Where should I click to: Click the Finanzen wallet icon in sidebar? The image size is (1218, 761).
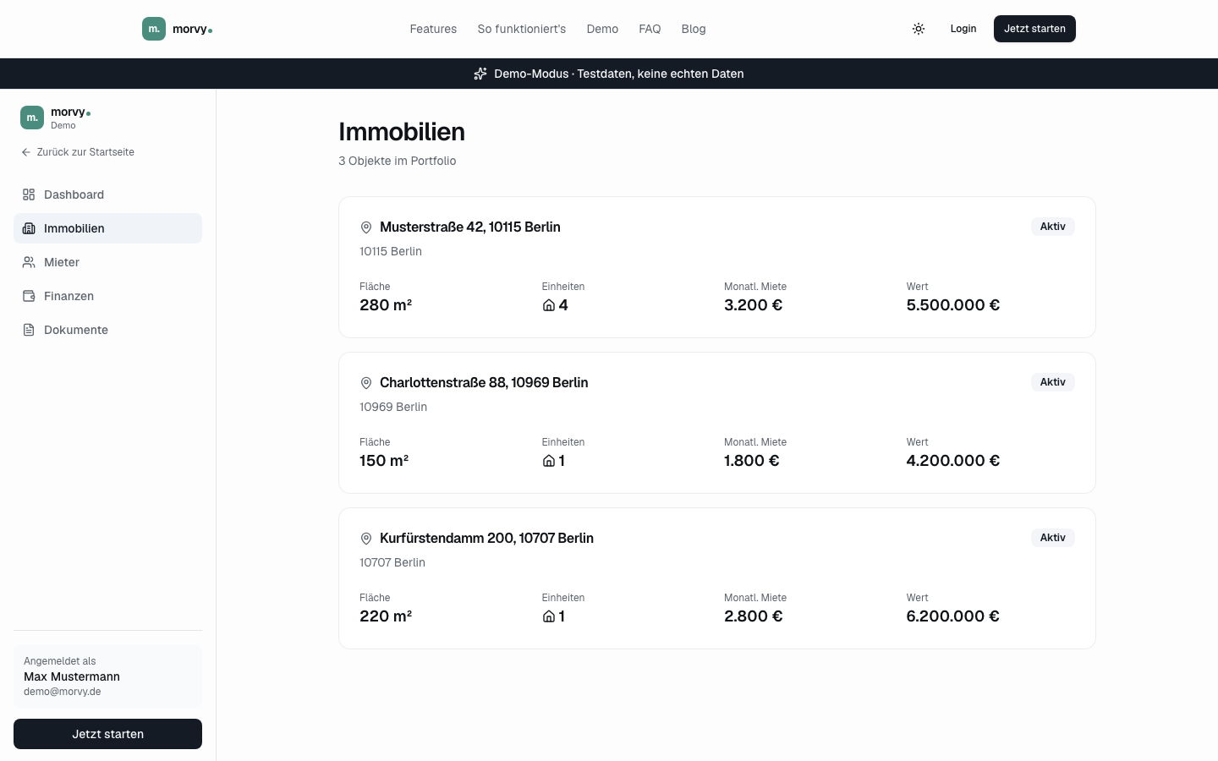click(x=29, y=296)
